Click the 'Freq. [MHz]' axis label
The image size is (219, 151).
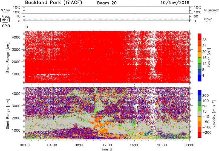(x=5, y=18)
